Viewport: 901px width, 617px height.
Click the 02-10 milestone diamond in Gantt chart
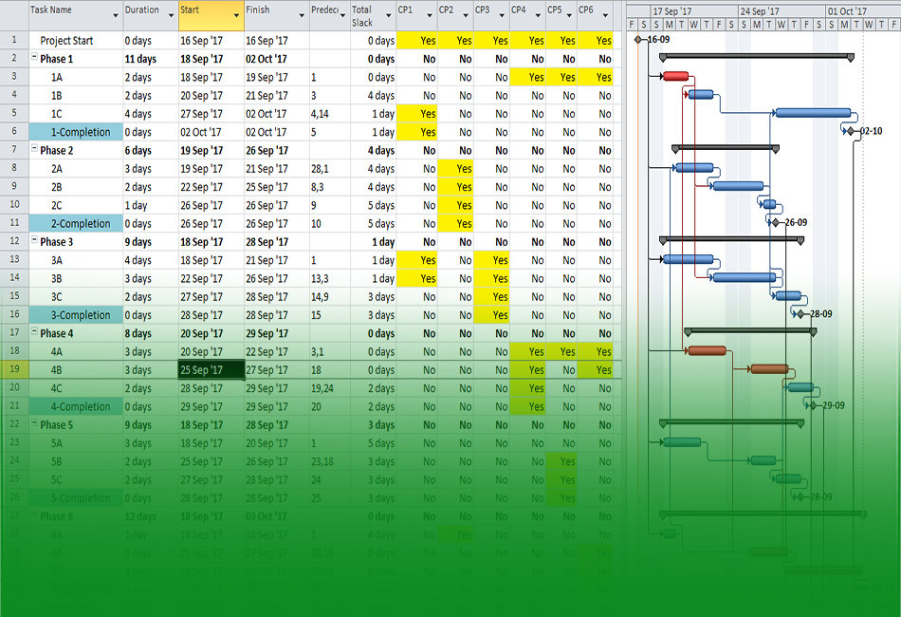(x=852, y=131)
